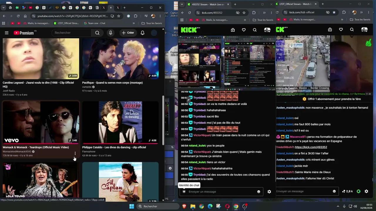Switch to the LTDT_Officiel Stream tab
This screenshot has height=211, width=376.
pos(297,4)
